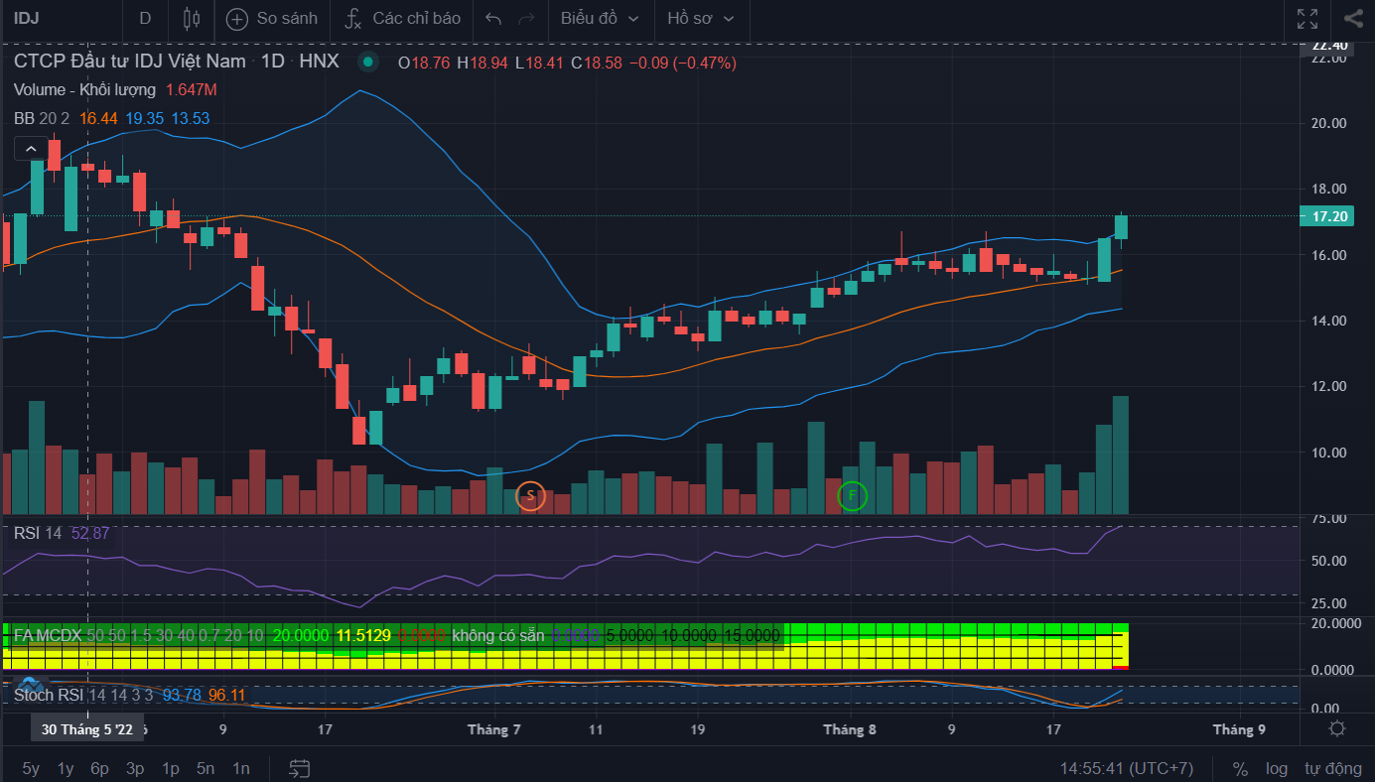Open the candlestick chart style selector
This screenshot has width=1375, height=782.
[x=192, y=18]
